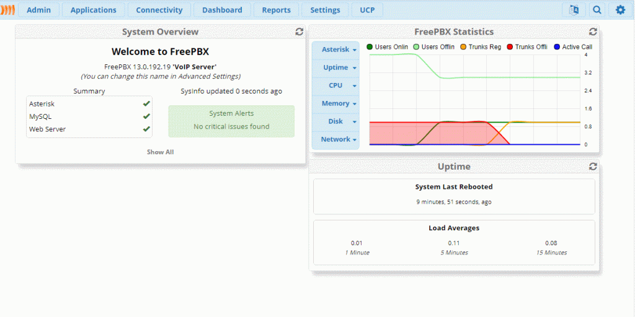This screenshot has width=635, height=317.
Task: Click the System Last Rebooted heading
Action: click(454, 187)
